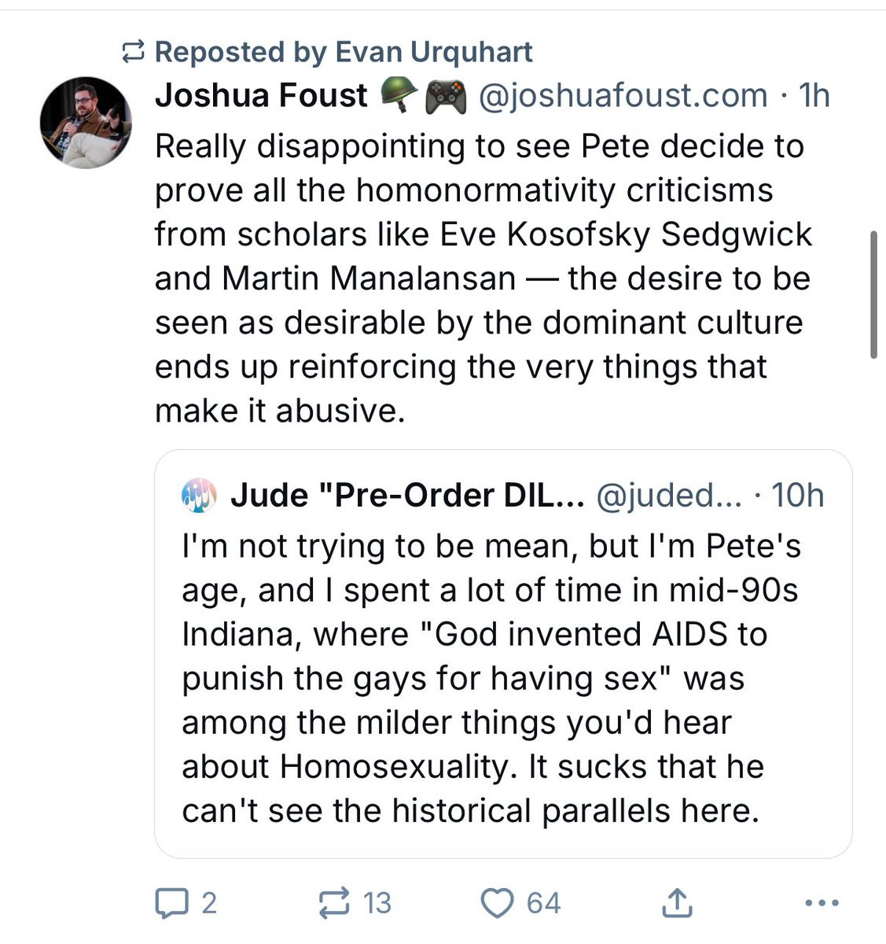
Task: Open the 'Reposted by Evan Urquhart' link
Action: click(x=344, y=52)
